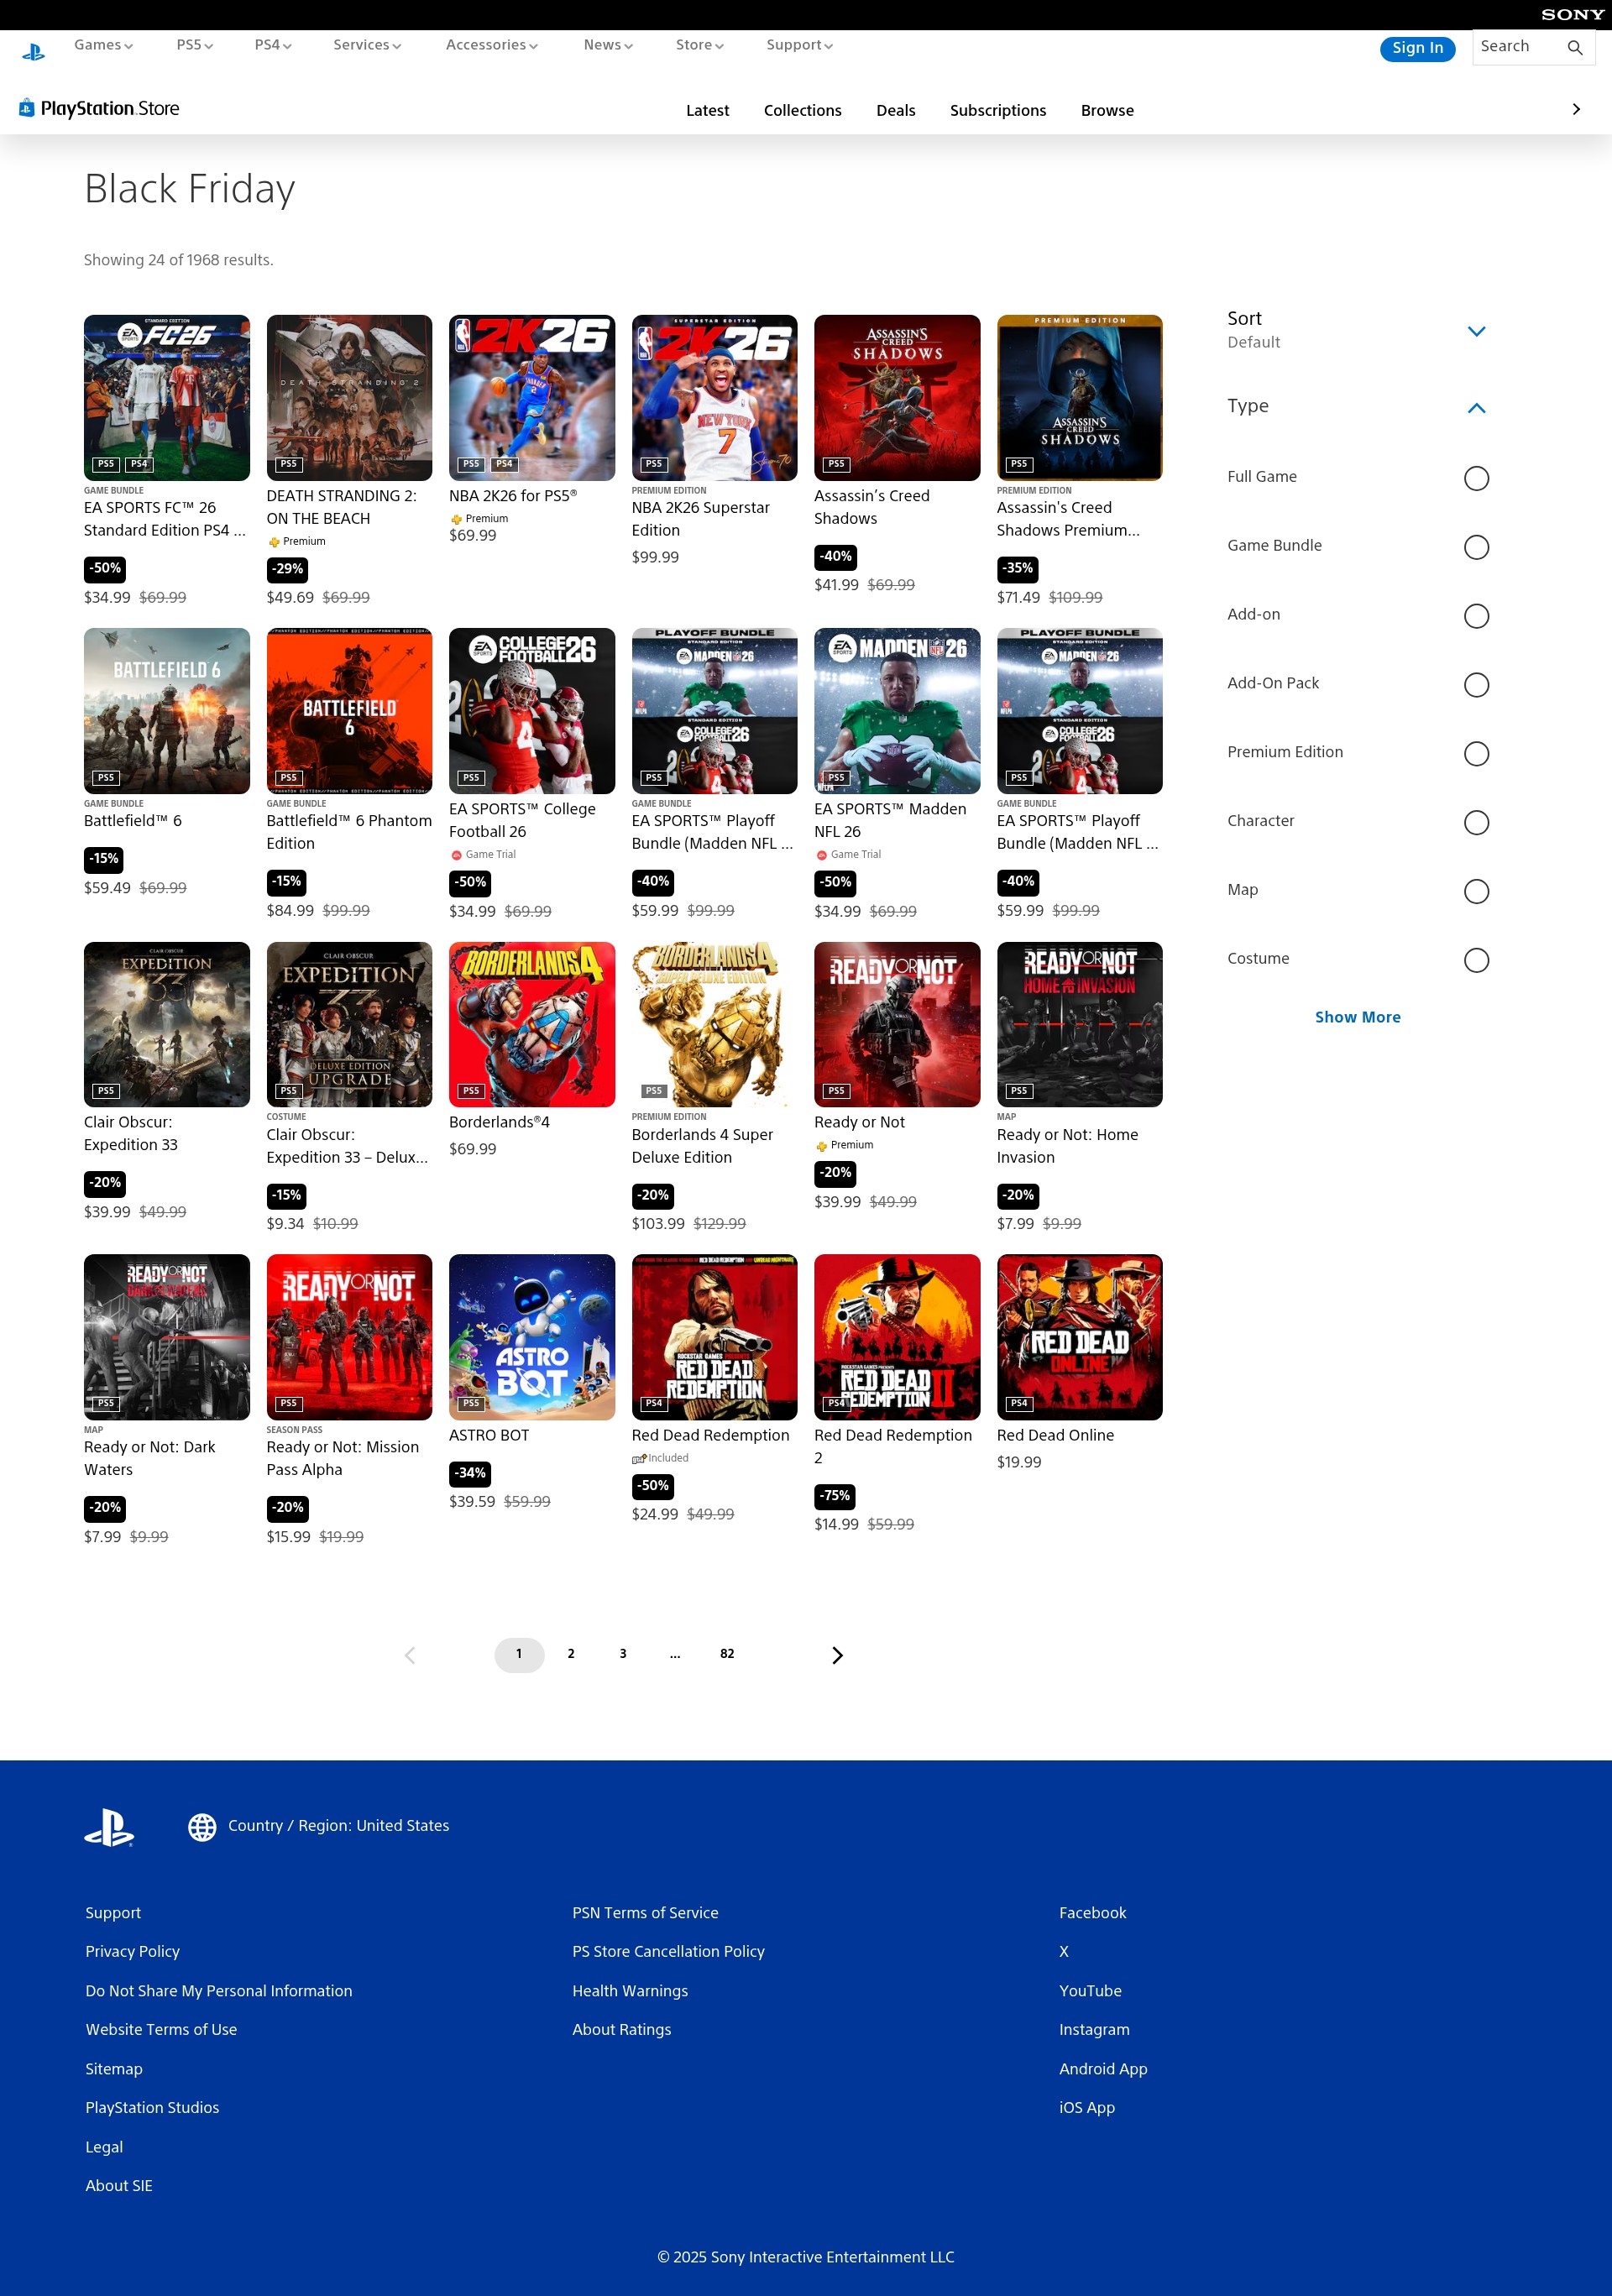Go to page 2 of results

571,1654
